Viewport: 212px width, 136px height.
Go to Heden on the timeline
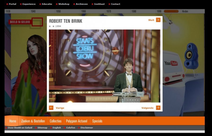[185, 11]
